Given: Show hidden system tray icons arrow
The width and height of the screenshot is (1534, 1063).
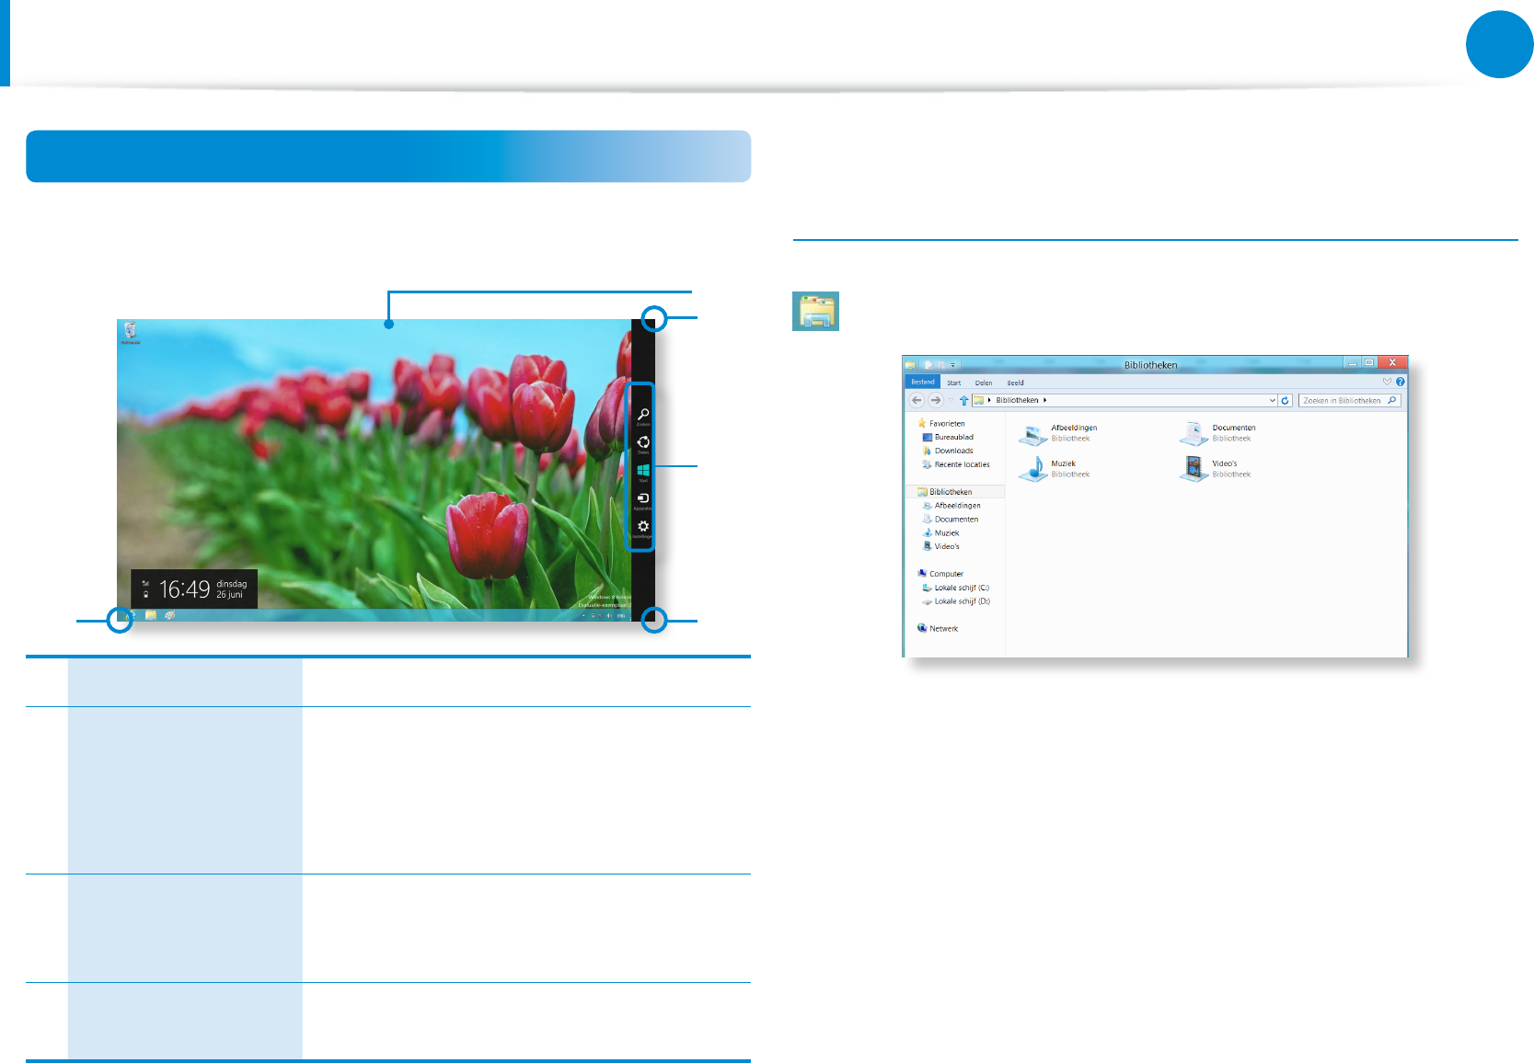Looking at the screenshot, I should tap(584, 615).
